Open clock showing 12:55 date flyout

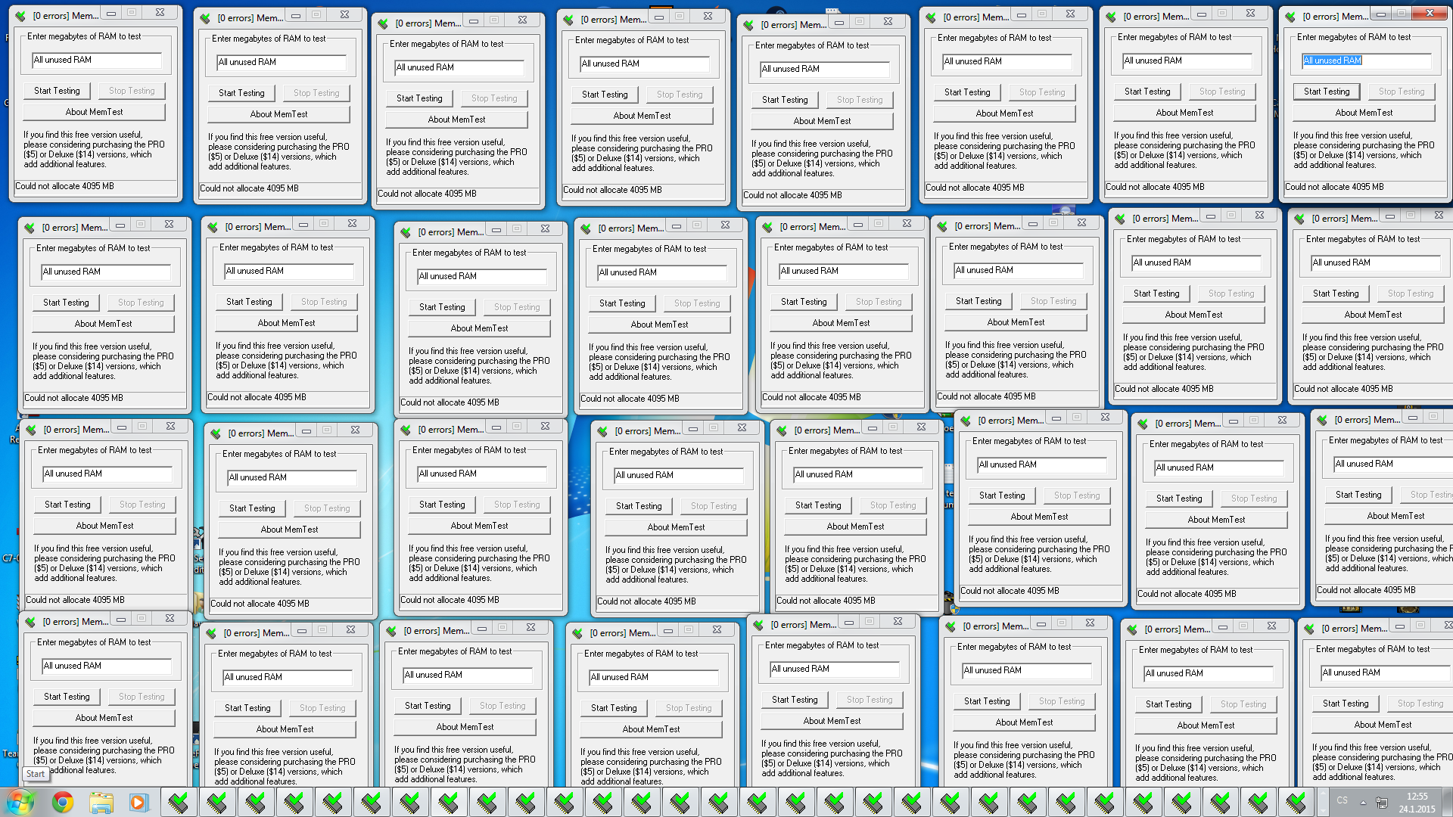1416,802
